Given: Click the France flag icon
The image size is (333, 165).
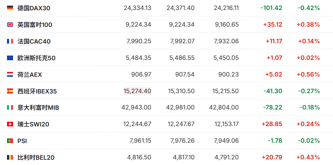Looking at the screenshot, I should click(x=10, y=41).
